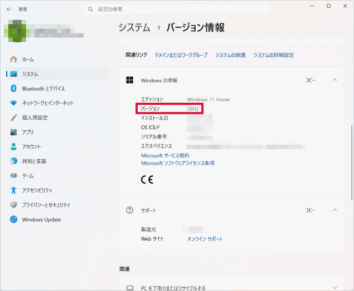Screen dimensions: 354x291
Task: Open アプリ settings page
Action: 57,132
